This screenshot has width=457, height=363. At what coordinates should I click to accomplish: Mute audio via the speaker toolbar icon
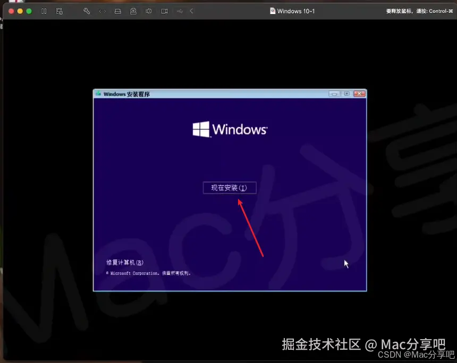coord(149,11)
